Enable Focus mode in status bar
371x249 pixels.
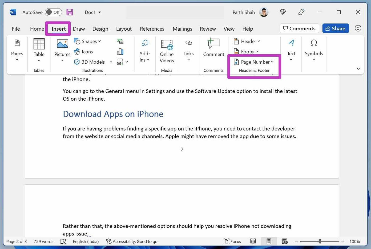coord(232,241)
